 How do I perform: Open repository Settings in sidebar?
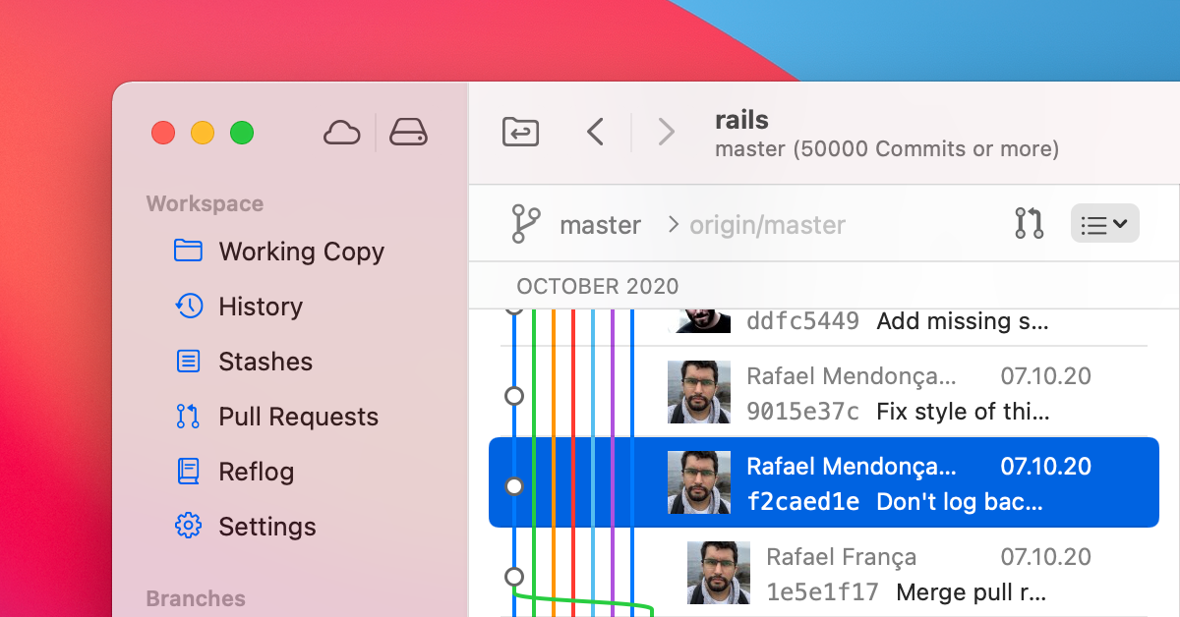266,527
